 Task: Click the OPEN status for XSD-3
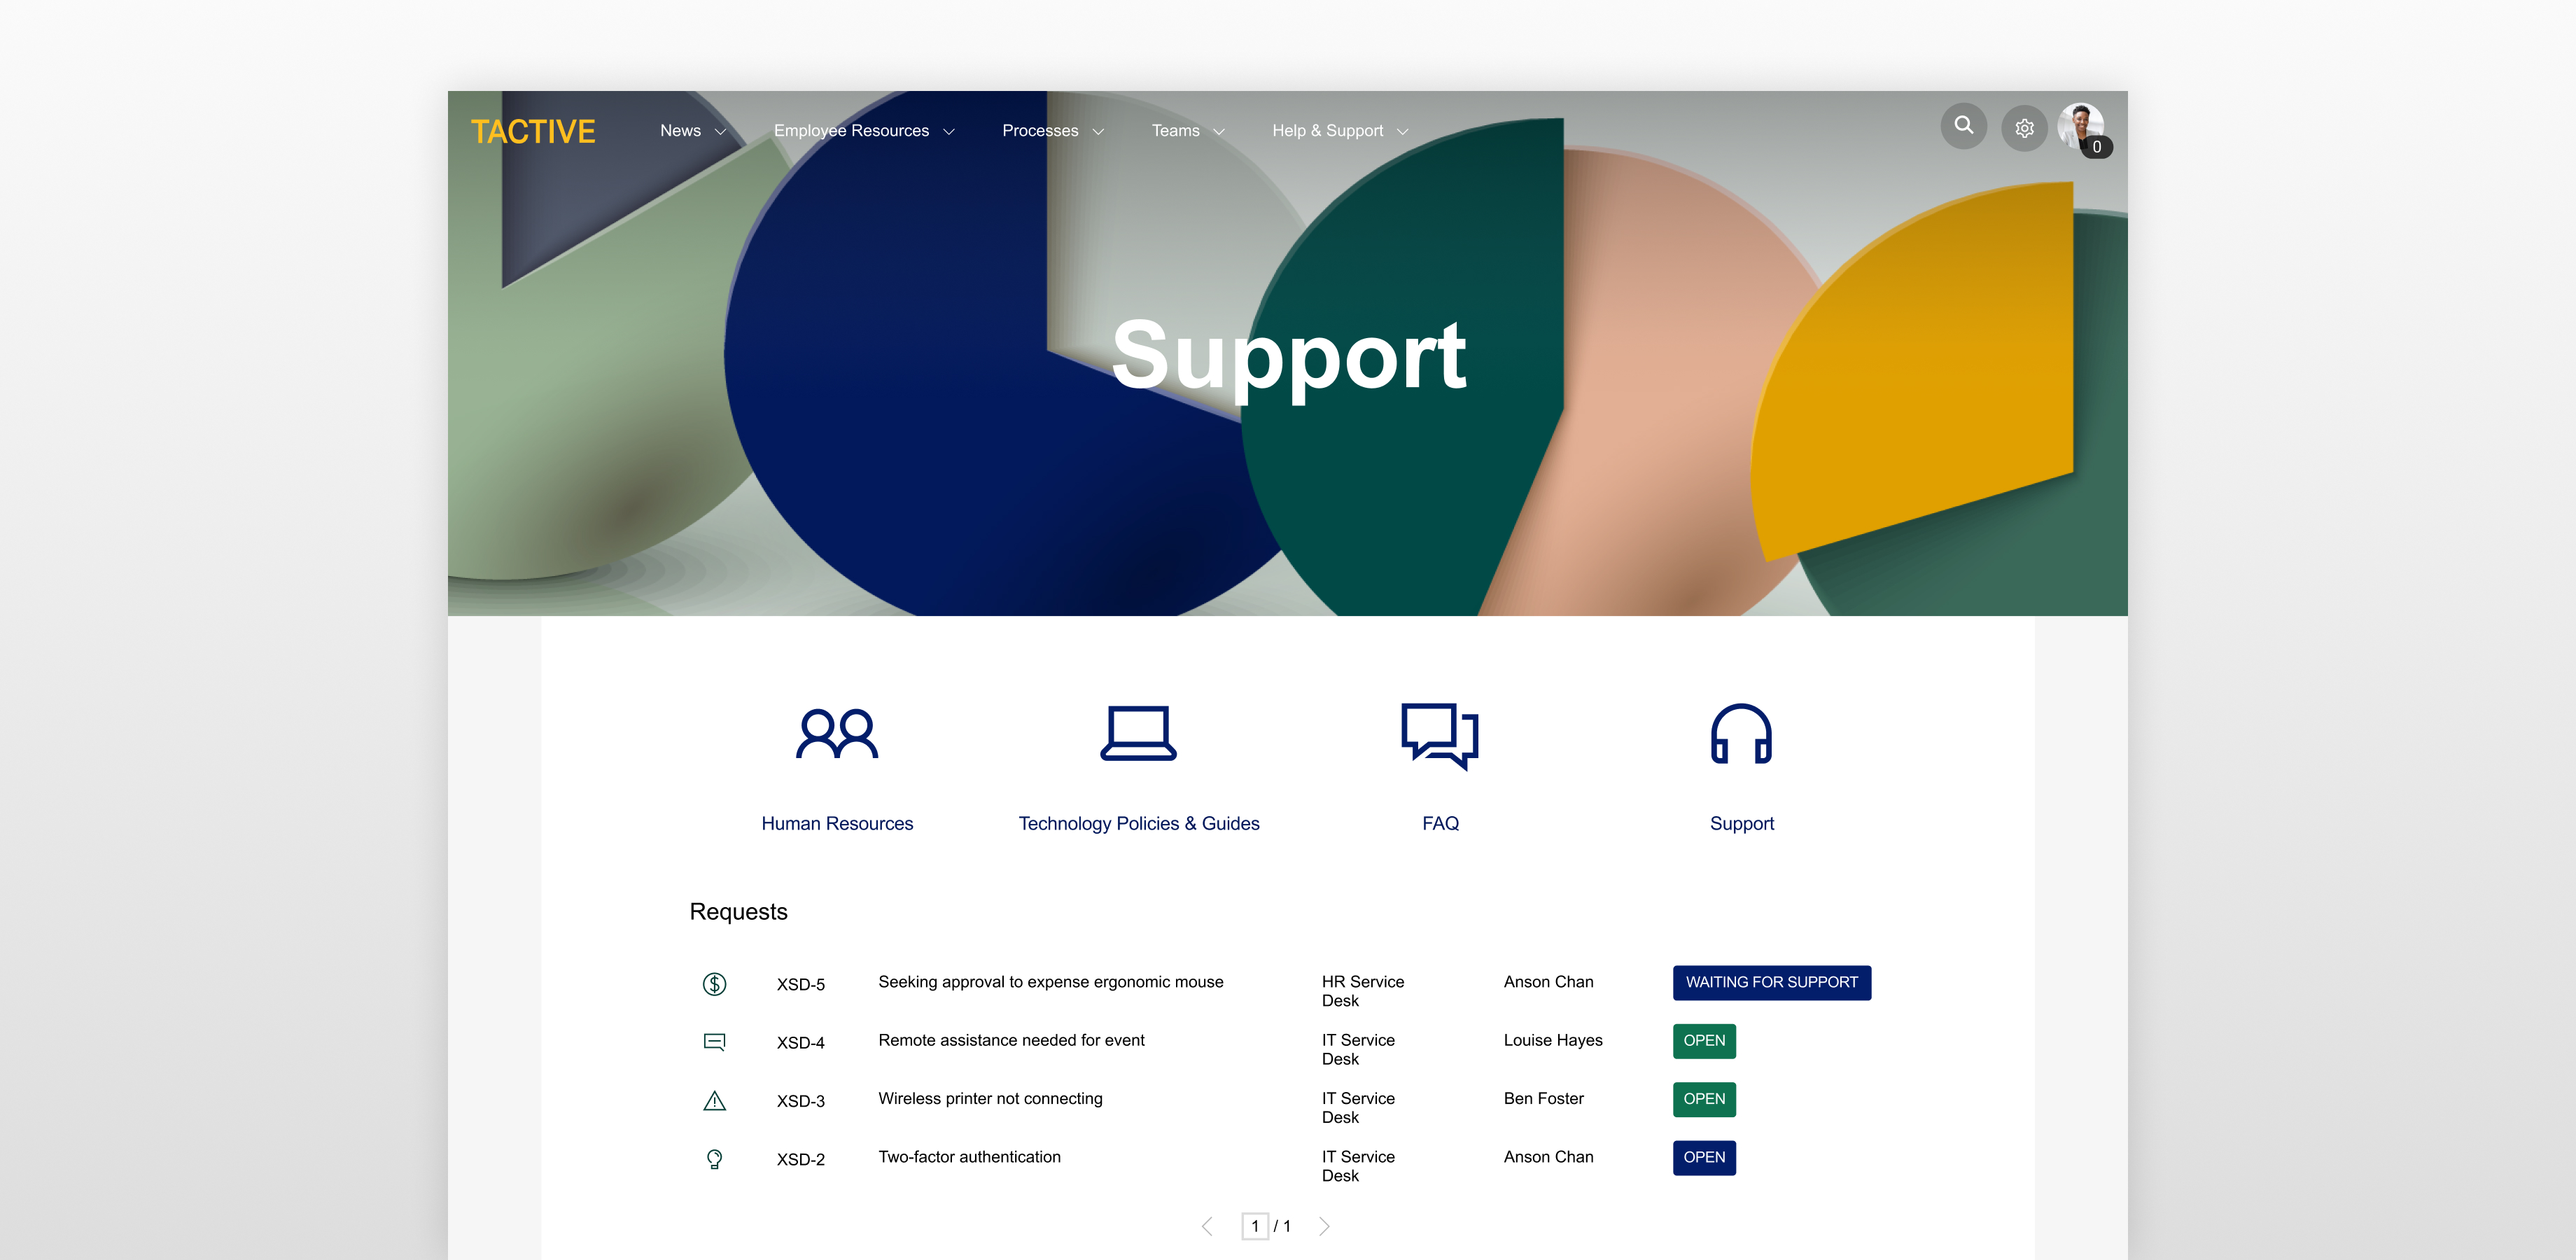point(1704,1099)
